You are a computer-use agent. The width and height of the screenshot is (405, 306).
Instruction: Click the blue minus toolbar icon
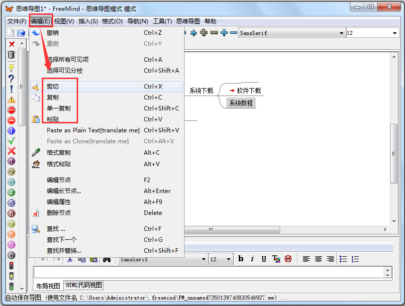point(233,33)
